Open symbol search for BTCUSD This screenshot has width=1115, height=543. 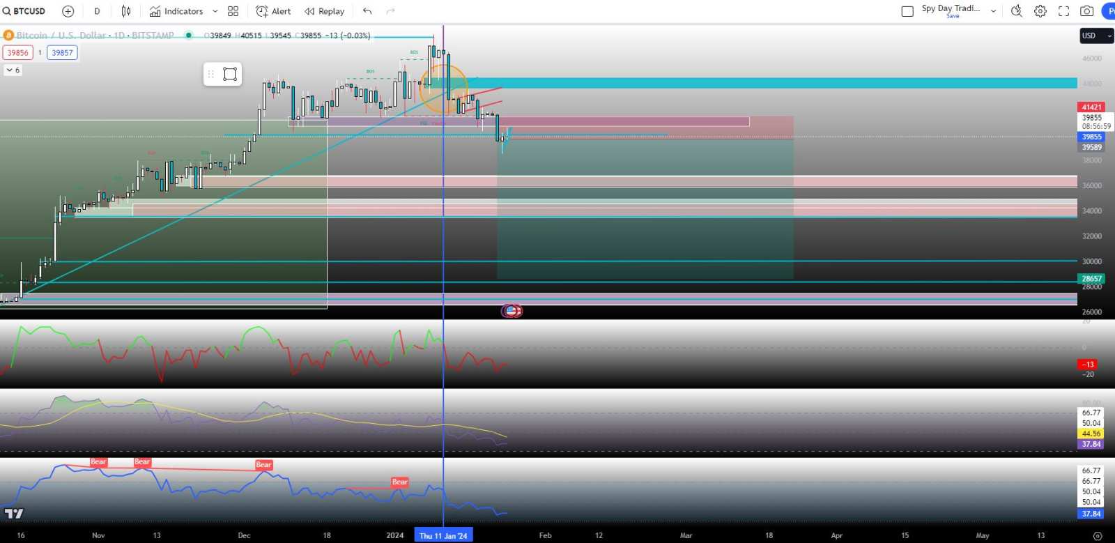point(24,11)
